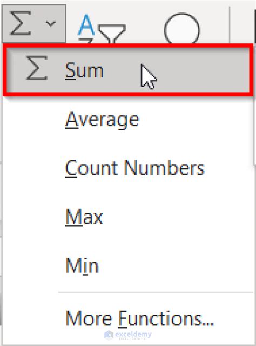Screen dimensions: 256x346
Task: Choose Min from the function list
Action: (x=82, y=265)
